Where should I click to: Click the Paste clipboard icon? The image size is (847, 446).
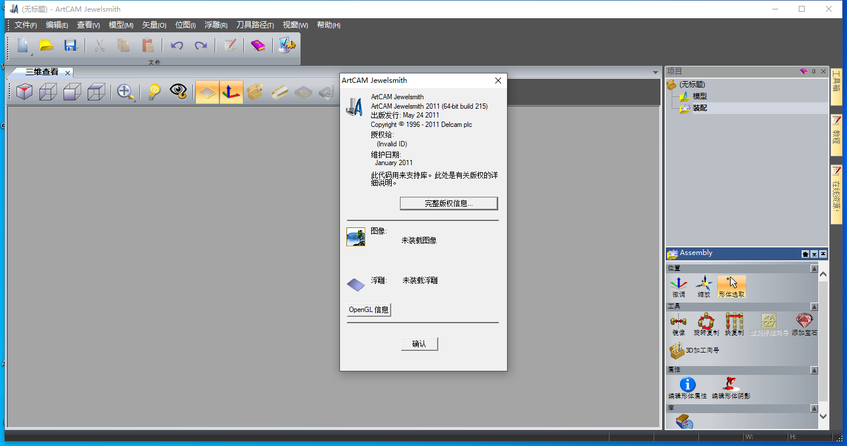point(148,45)
